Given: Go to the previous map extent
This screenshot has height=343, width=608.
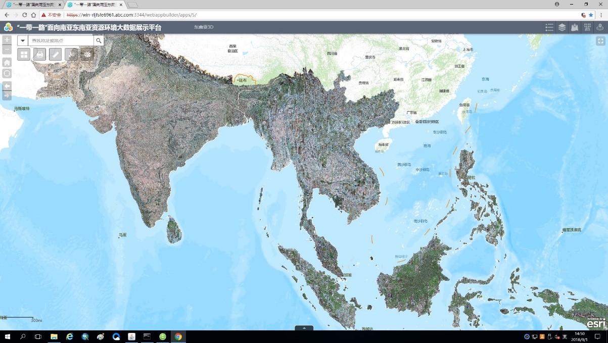Looking at the screenshot, I should tap(7, 85).
